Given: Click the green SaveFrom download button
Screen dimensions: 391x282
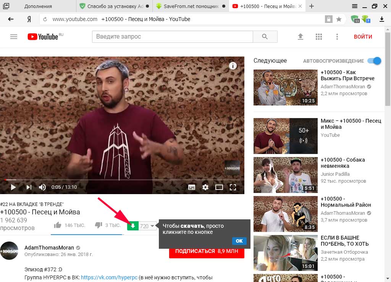Looking at the screenshot, I should 132,226.
